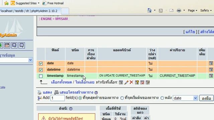Check the timestamp field checkbox

point(41,76)
